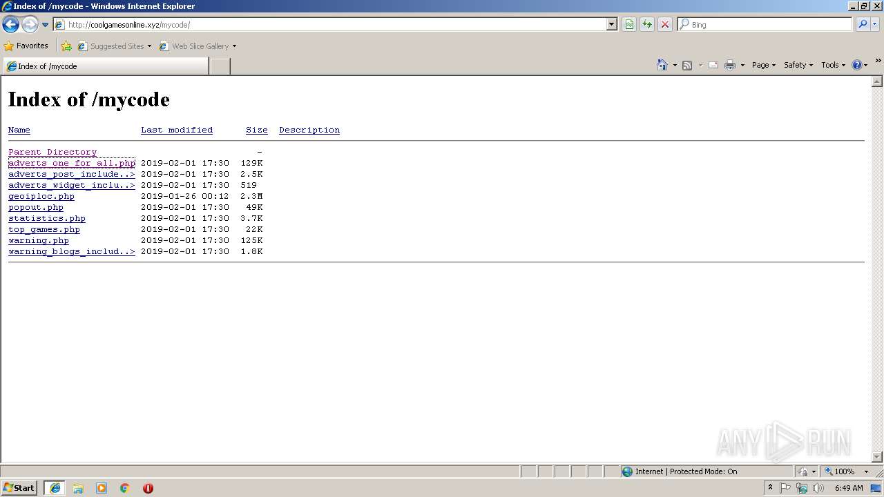Open the Tools menu
The width and height of the screenshot is (884, 497).
pos(833,65)
